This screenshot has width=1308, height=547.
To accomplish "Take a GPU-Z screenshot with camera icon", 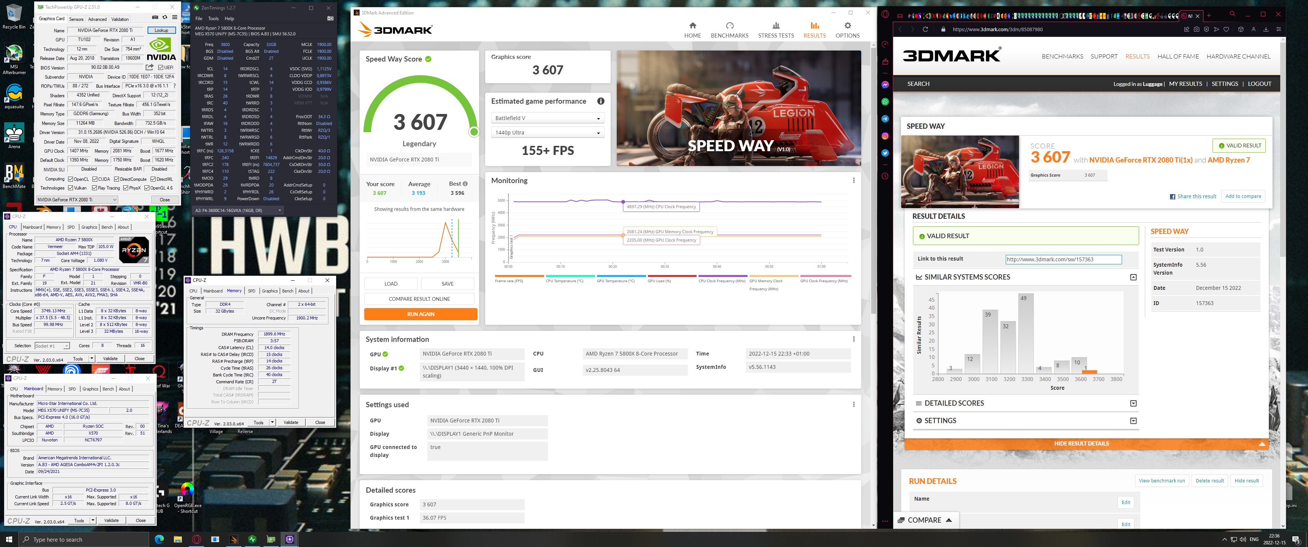I will (x=155, y=17).
